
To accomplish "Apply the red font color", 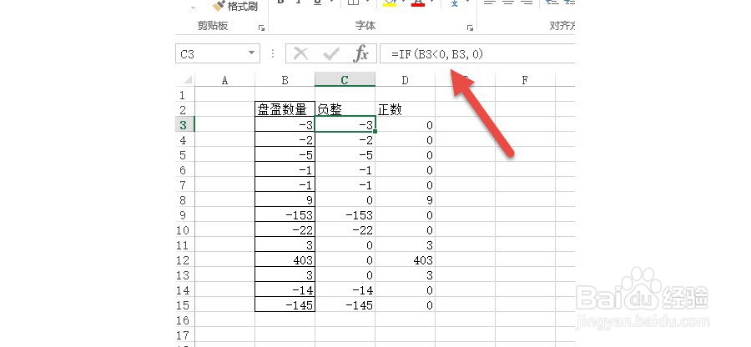I will [x=419, y=3].
